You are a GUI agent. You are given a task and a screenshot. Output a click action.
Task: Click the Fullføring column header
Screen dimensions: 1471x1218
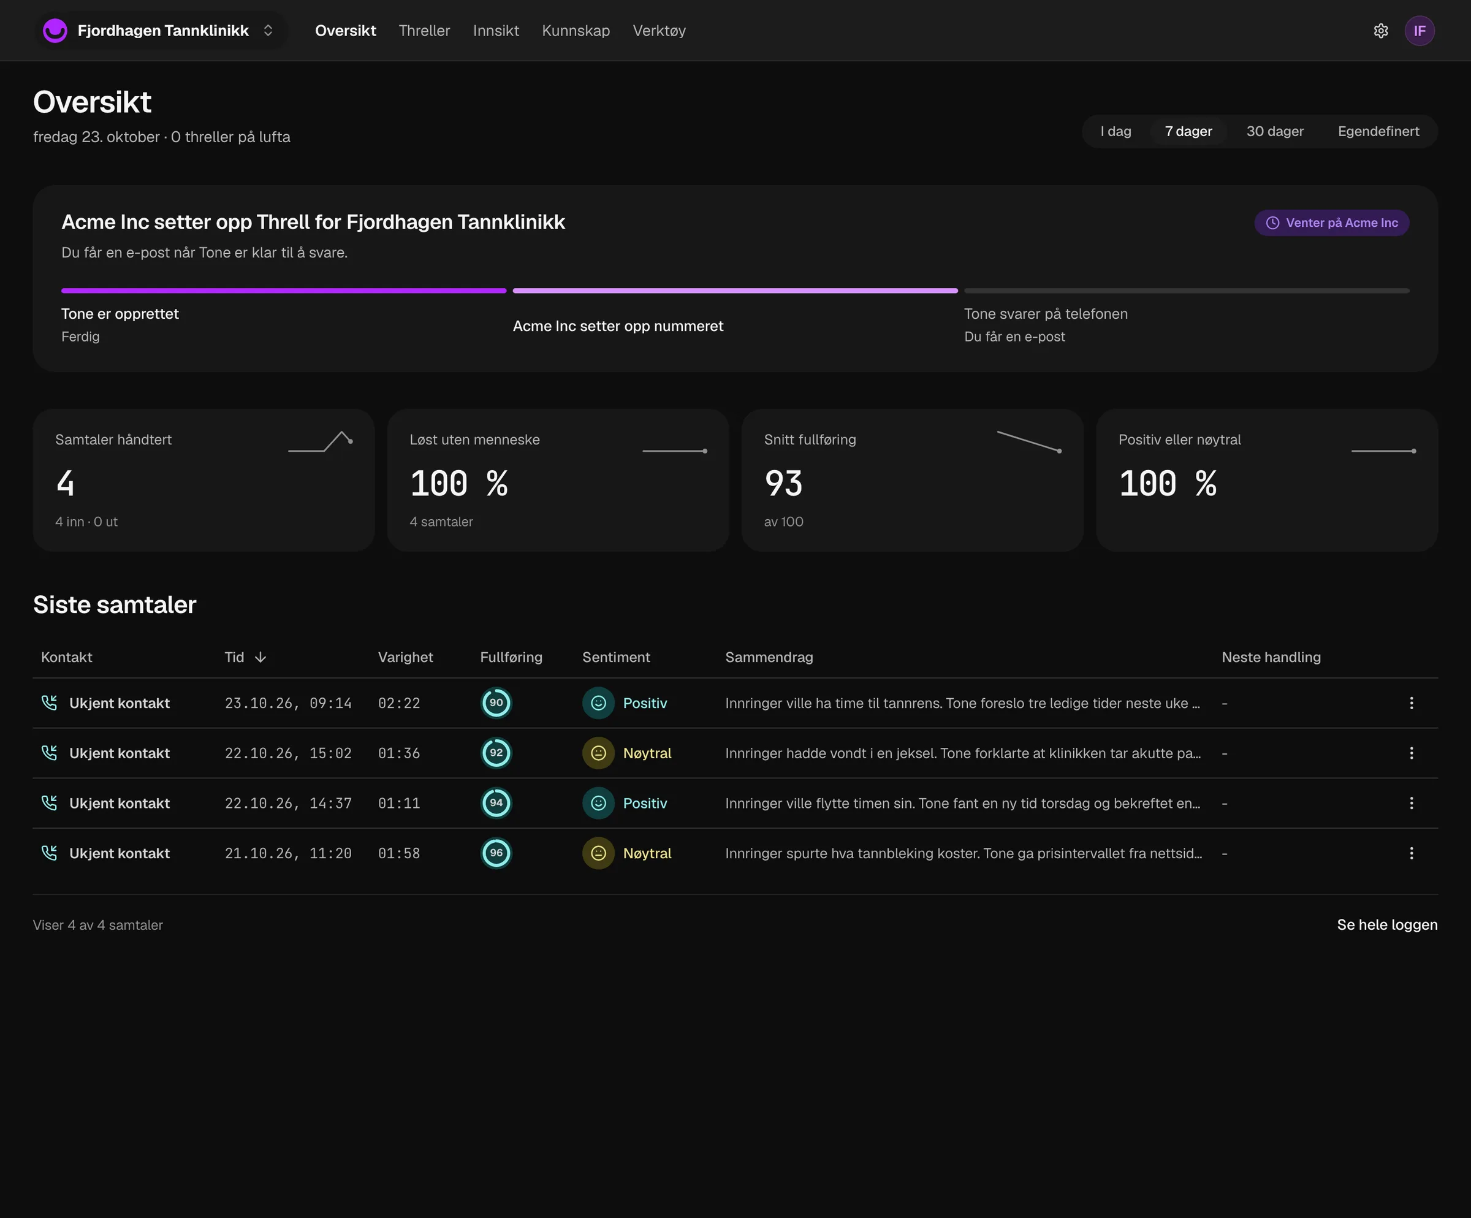point(511,657)
